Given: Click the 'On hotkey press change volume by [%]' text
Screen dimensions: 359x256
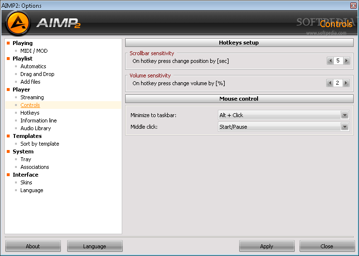Looking at the screenshot, I should (179, 83).
